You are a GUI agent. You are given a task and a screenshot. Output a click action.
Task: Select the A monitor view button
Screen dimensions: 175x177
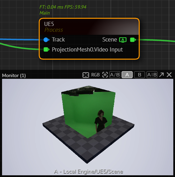tap(127, 75)
